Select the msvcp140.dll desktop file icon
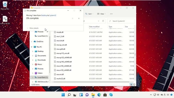The image size is (174, 98). coord(5,20)
